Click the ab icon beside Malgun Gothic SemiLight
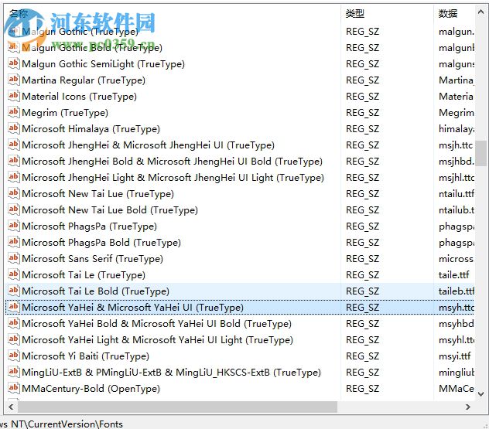This screenshot has width=489, height=429. point(13,63)
